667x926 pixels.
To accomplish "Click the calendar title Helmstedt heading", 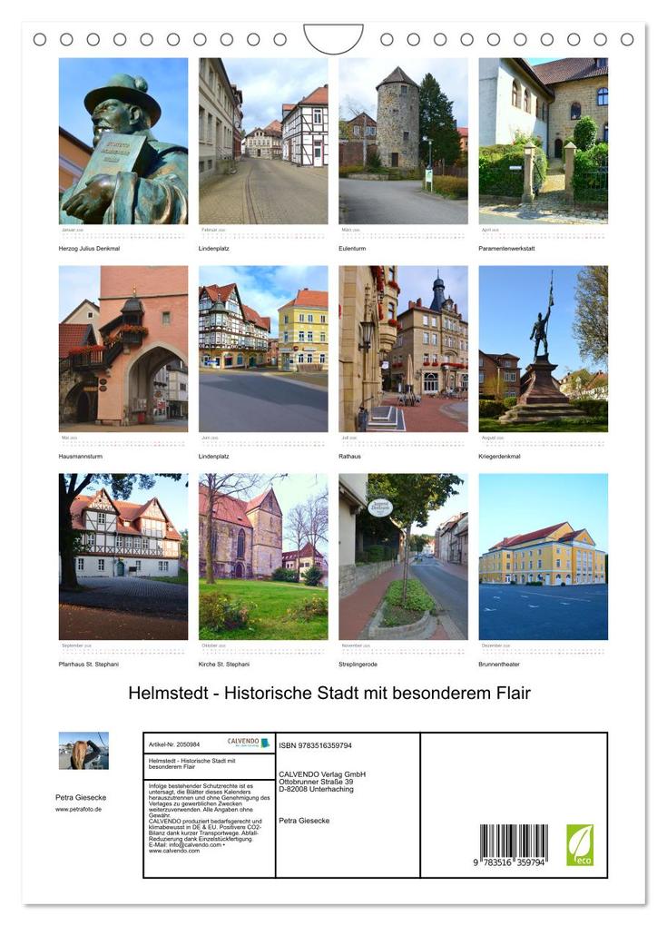I will click(x=329, y=693).
